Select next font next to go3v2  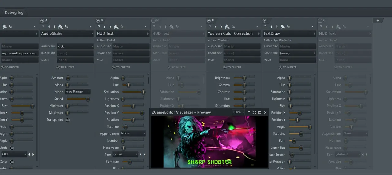click(145, 155)
